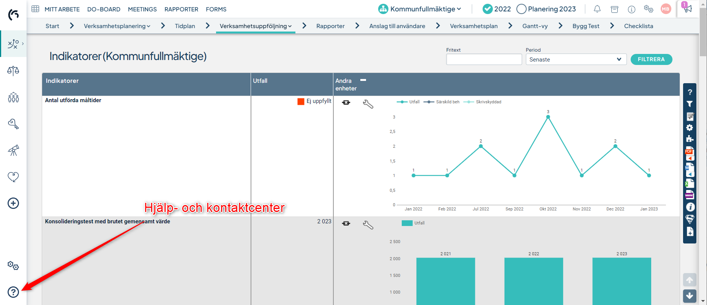This screenshot has width=707, height=305.
Task: Click the puzzle piece icon in right toolbar
Action: pyautogui.click(x=690, y=139)
